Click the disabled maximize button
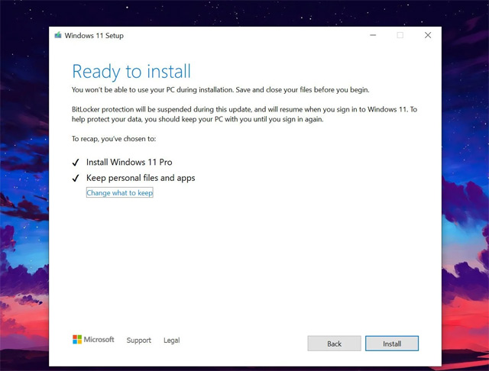Screen dimensions: 489x371 point(400,35)
